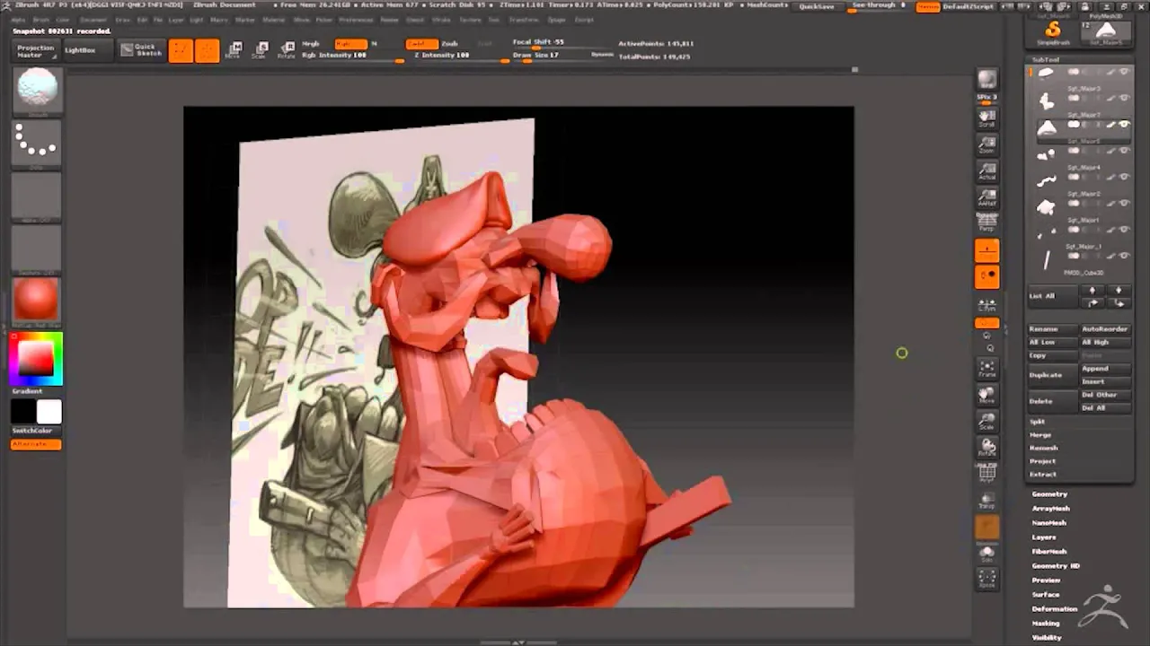Image resolution: width=1150 pixels, height=646 pixels.
Task: Expand the Geometry palette
Action: (x=1049, y=494)
